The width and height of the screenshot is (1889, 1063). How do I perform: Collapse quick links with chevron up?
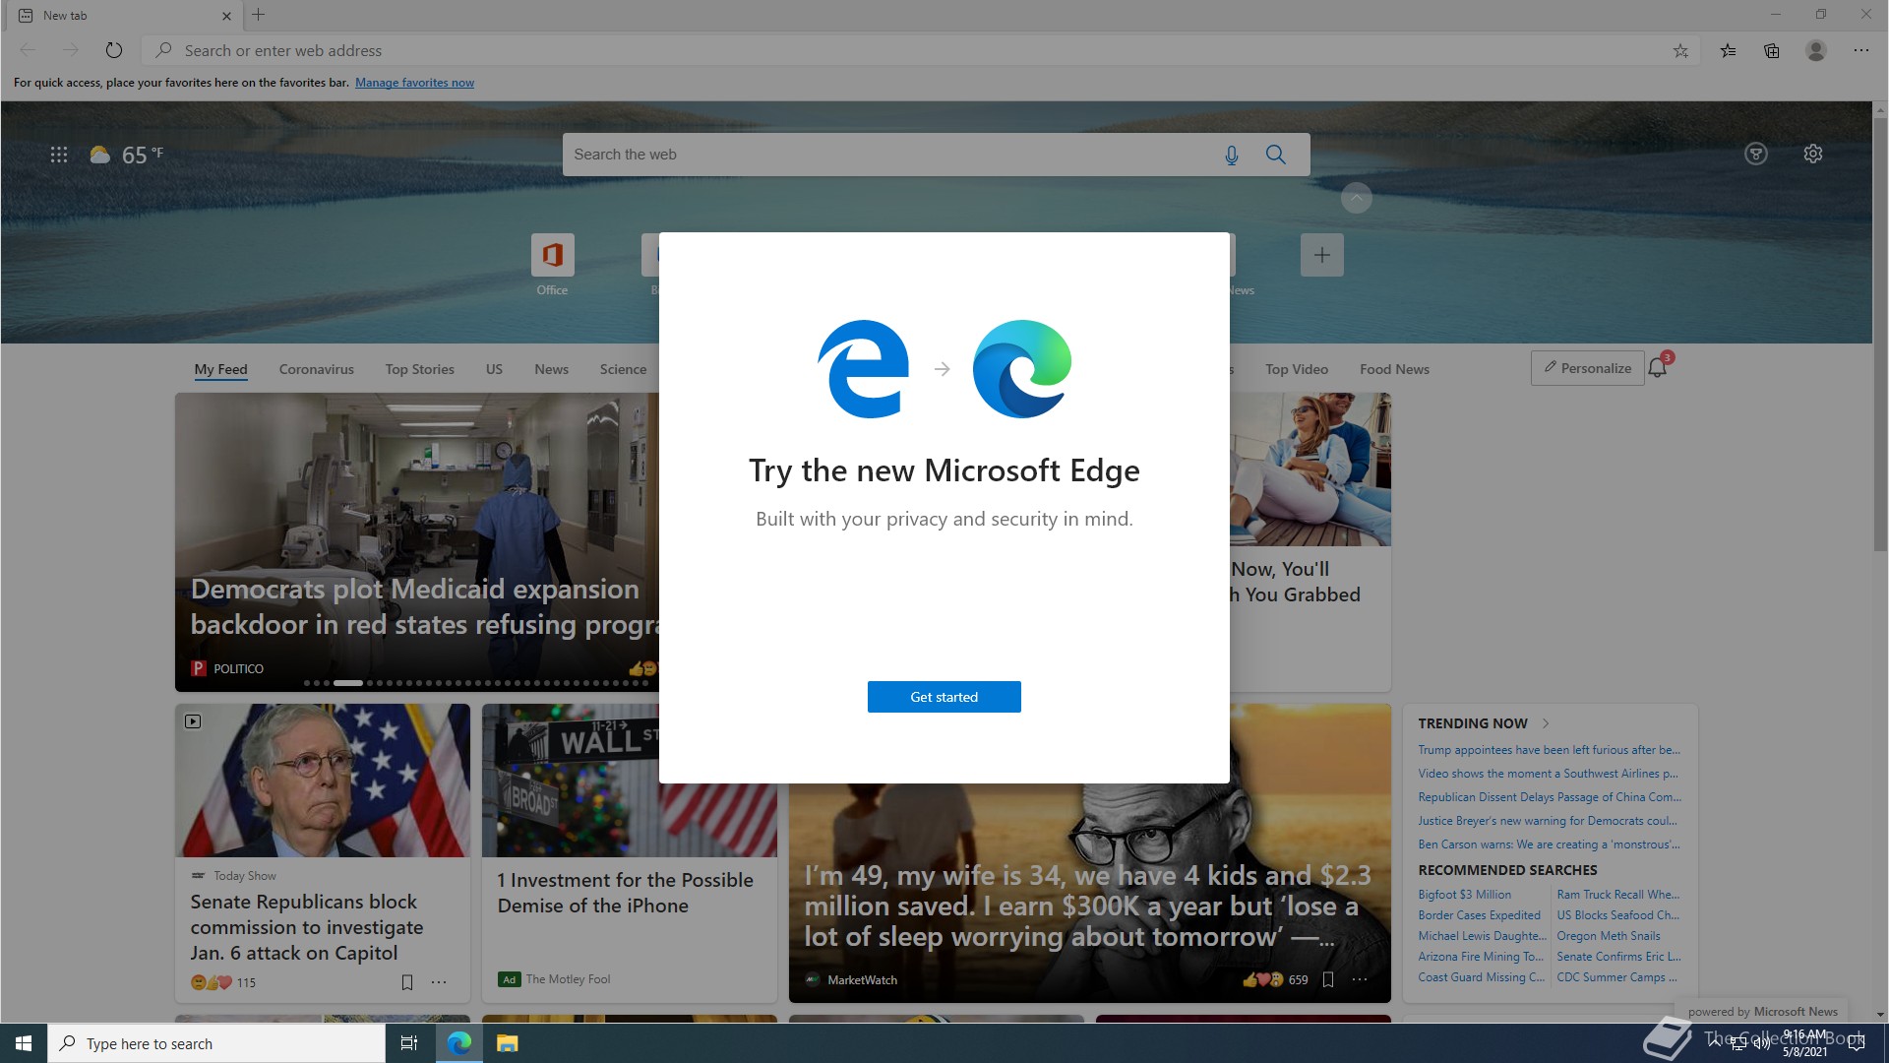coord(1356,198)
